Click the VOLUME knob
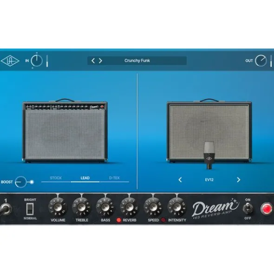Screen dimensions: 274x274 [x=58, y=207]
